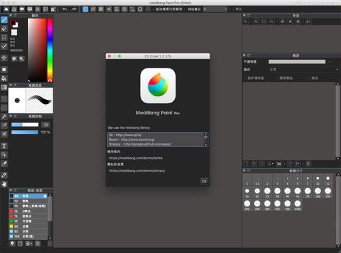Screen dimensions: 341x253
Task: Select the Gradient tool
Action: coord(4,88)
